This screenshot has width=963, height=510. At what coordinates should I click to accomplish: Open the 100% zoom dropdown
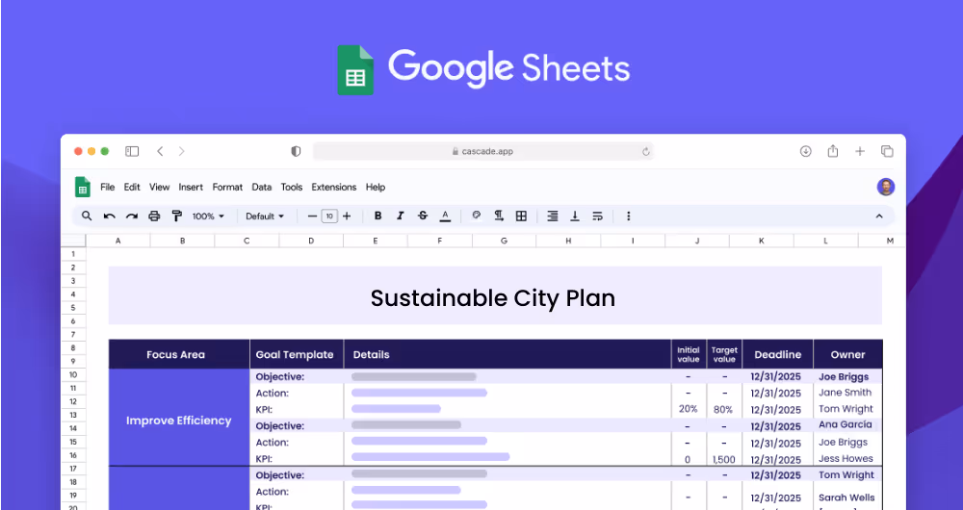click(x=208, y=217)
